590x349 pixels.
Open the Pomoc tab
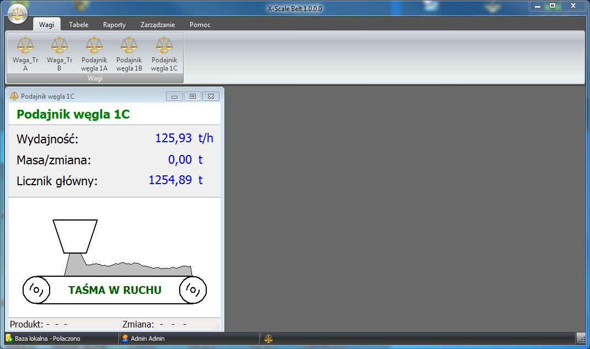pyautogui.click(x=200, y=25)
